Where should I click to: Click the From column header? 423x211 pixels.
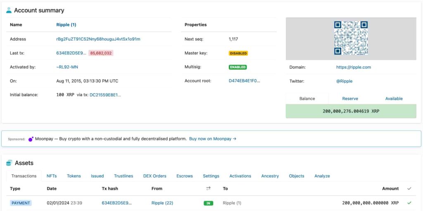(x=157, y=189)
